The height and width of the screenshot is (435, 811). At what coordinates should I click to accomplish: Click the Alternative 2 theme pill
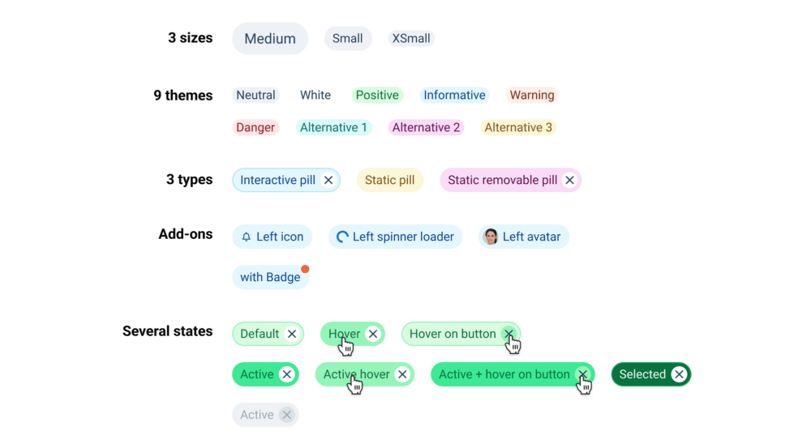[x=427, y=128]
